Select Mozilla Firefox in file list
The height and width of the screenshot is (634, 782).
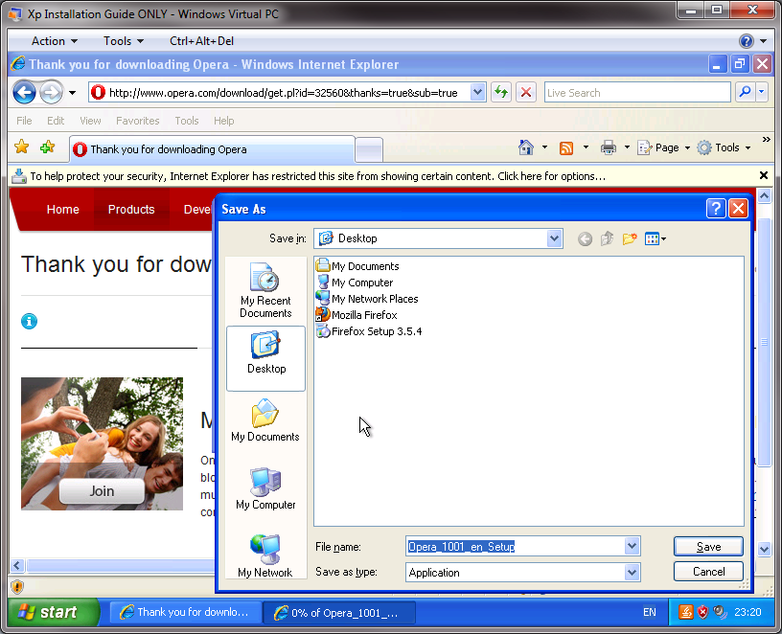click(356, 315)
